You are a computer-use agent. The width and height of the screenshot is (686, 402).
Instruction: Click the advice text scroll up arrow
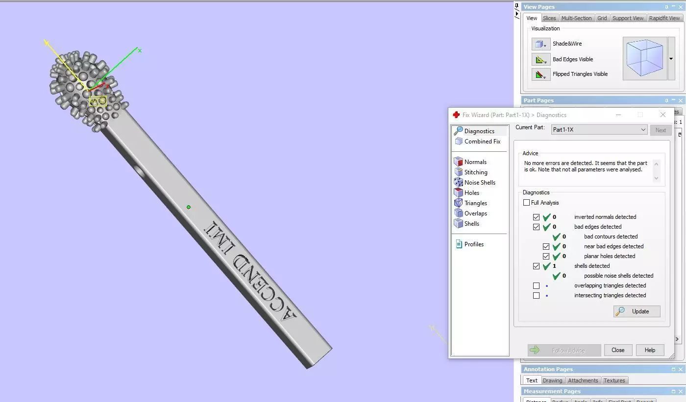pyautogui.click(x=657, y=163)
